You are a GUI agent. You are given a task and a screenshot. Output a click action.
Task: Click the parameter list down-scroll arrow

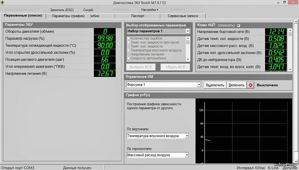click(188, 59)
